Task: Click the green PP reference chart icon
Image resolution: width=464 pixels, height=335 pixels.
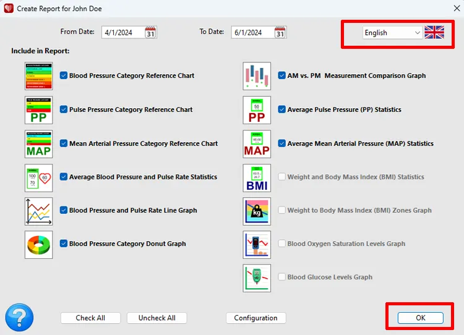Action: 38,110
